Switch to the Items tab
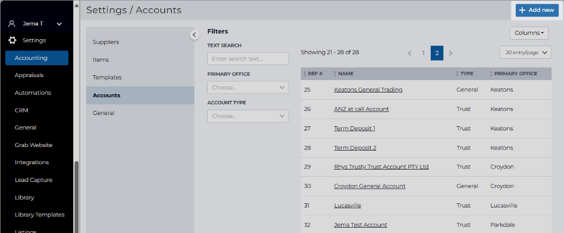The height and width of the screenshot is (233, 564). click(x=101, y=59)
